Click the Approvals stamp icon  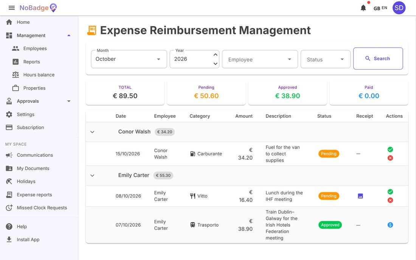[x=9, y=101]
